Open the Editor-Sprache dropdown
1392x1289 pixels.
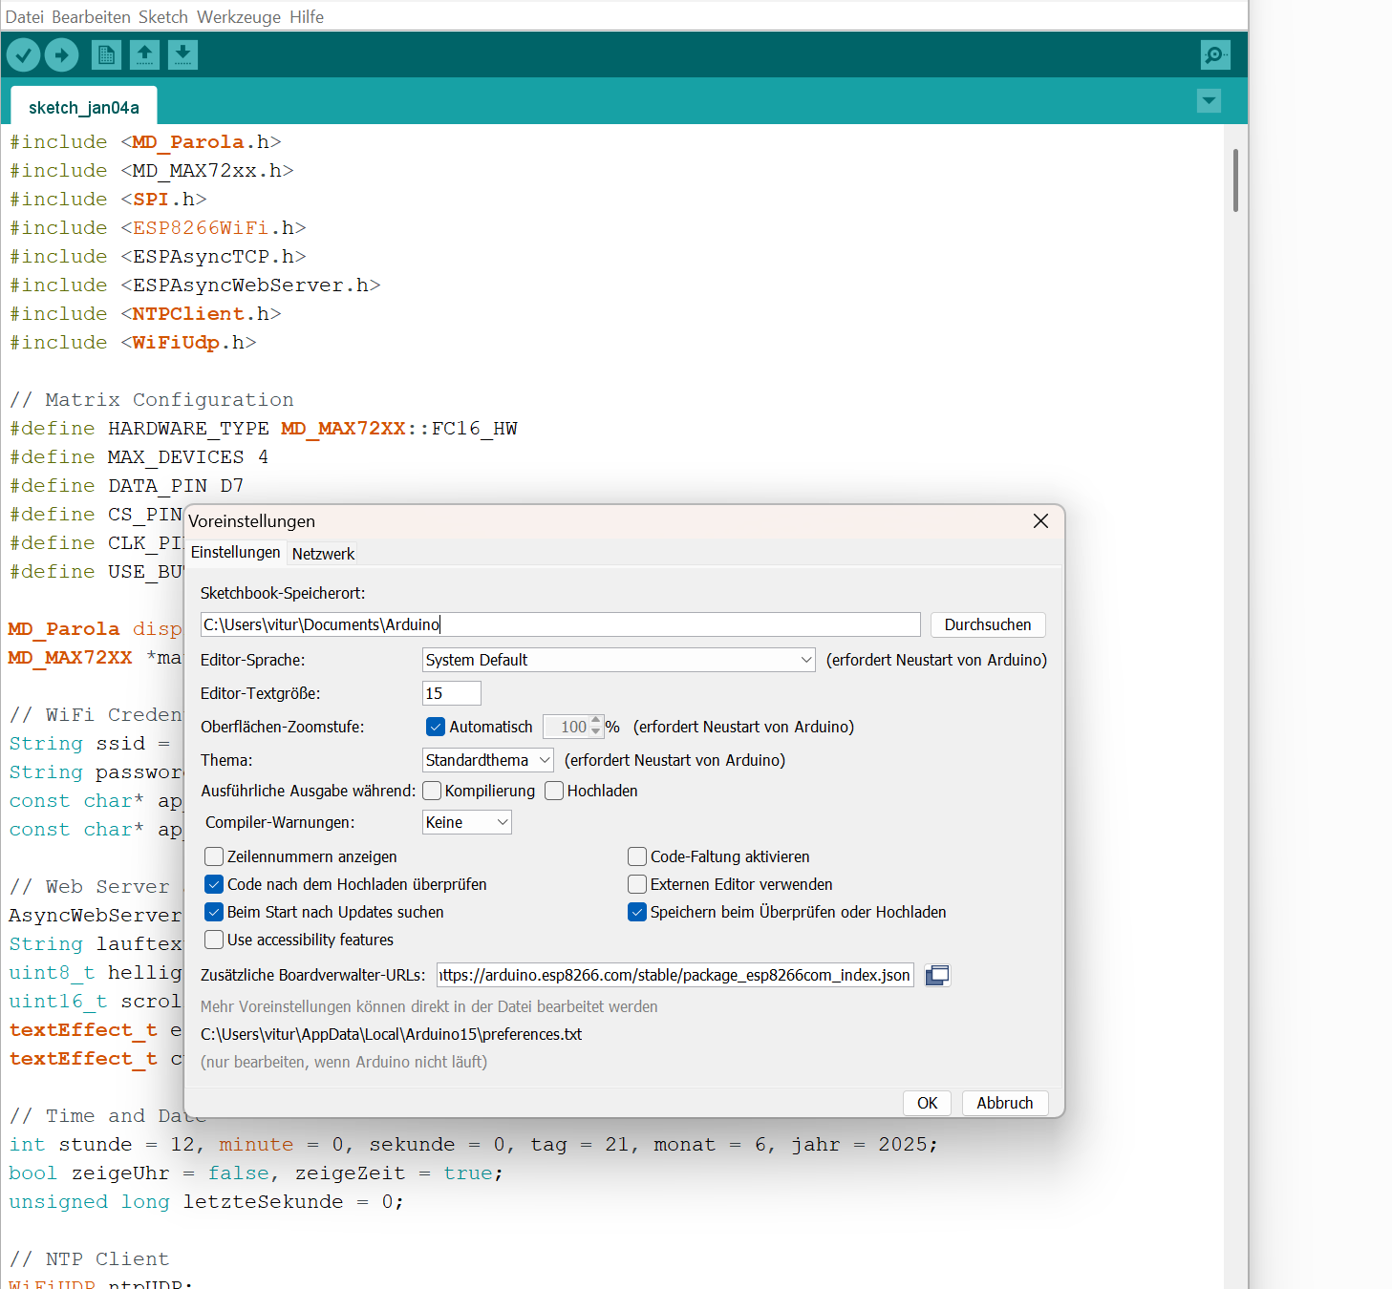click(x=618, y=660)
